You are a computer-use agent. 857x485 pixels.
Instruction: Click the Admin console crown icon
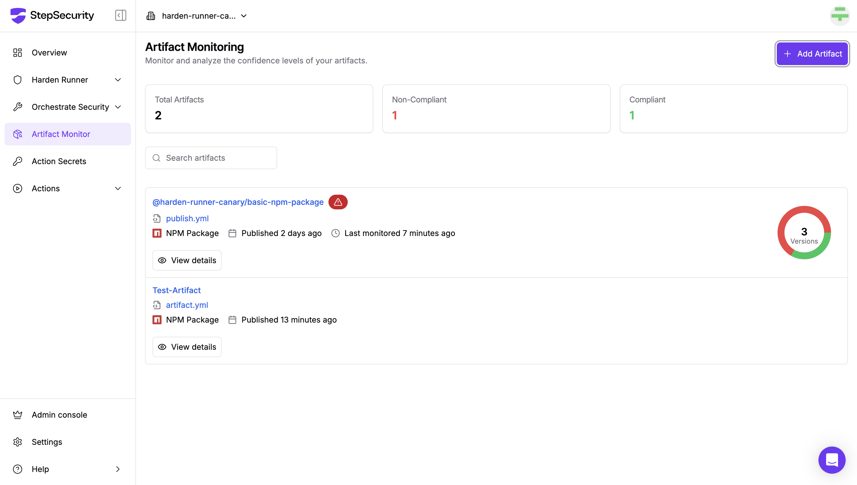click(x=17, y=415)
